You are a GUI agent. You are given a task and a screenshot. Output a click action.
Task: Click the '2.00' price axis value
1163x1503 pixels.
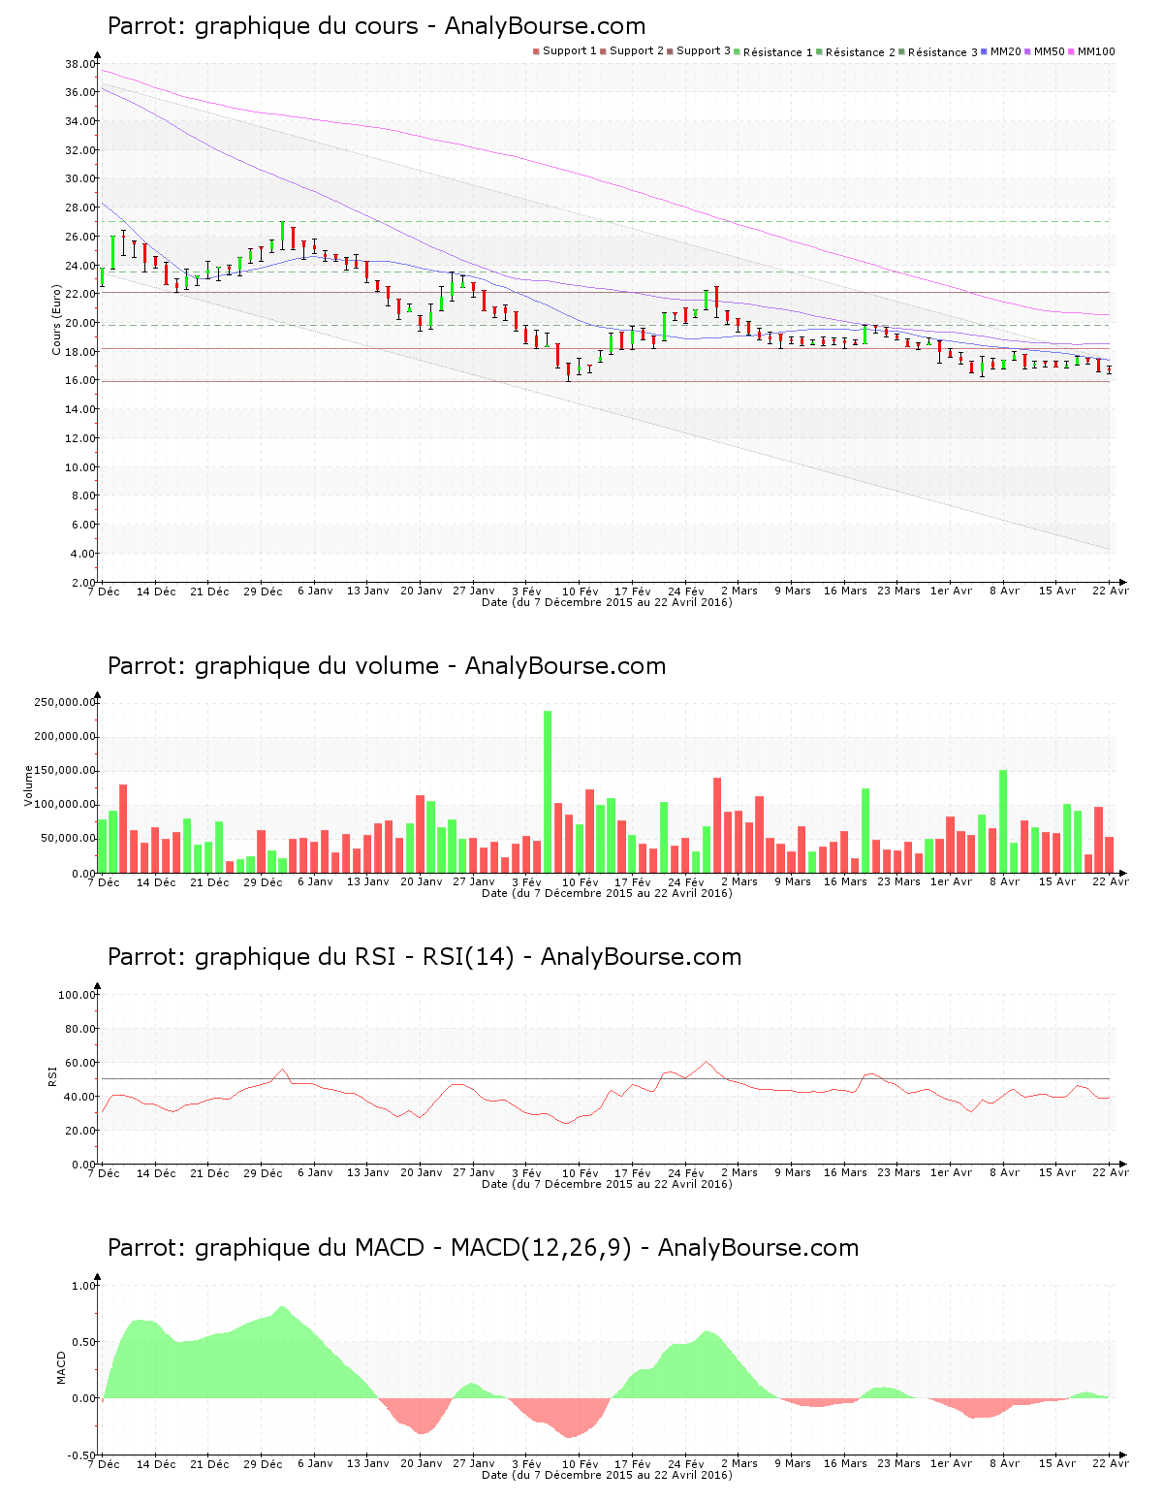(x=83, y=582)
